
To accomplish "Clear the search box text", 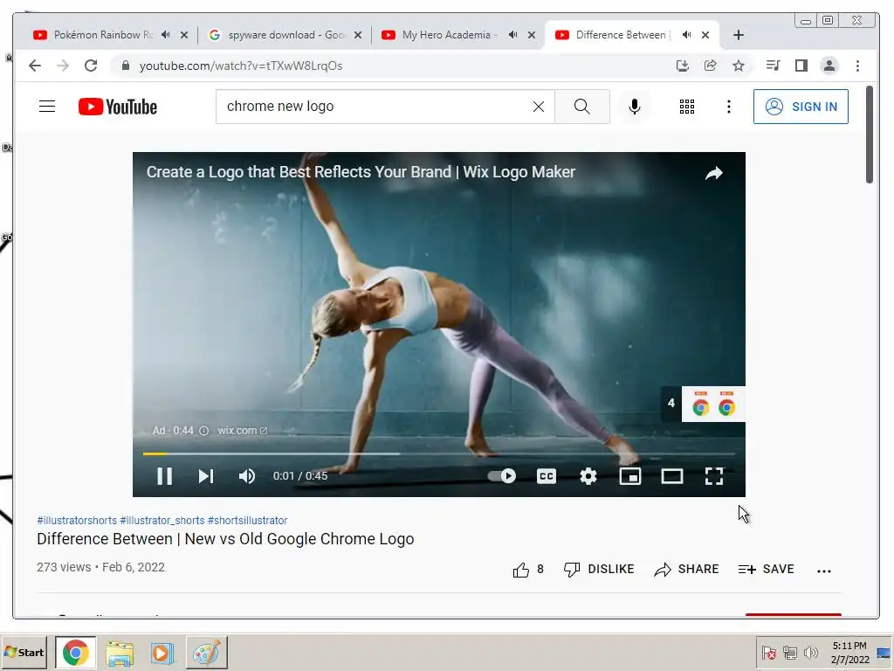I will point(538,107).
